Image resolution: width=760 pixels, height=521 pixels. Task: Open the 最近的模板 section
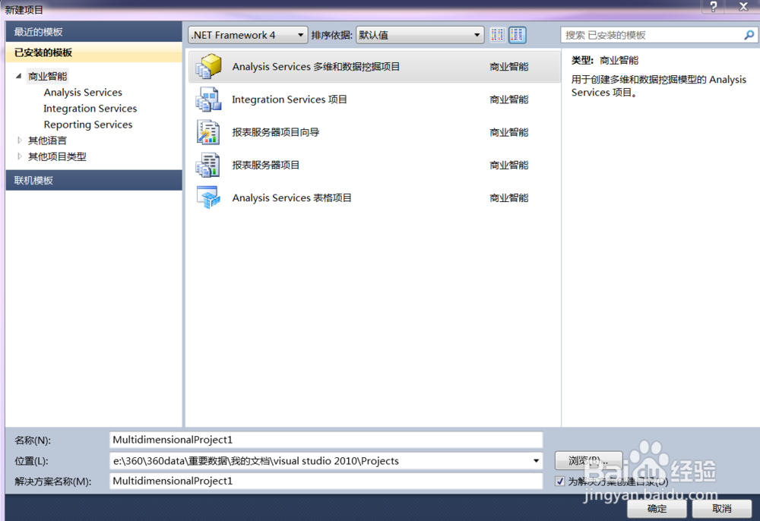[93, 32]
